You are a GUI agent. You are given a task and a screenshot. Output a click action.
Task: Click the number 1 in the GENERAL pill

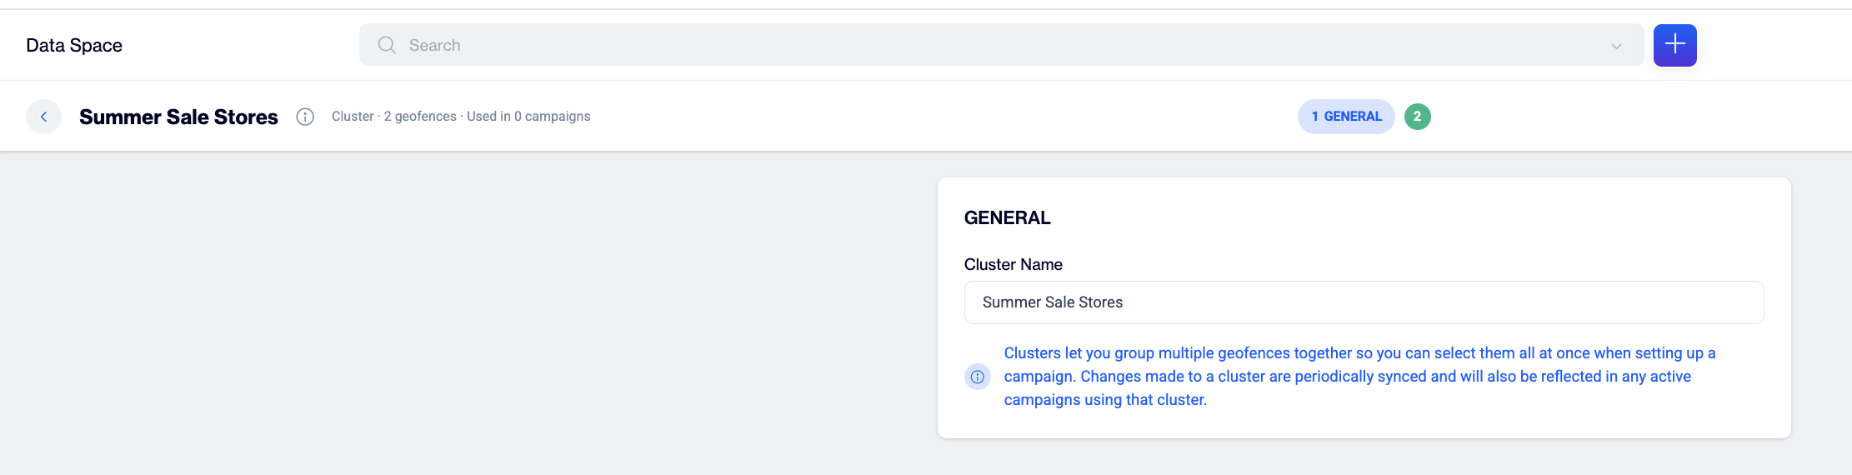[1315, 117]
